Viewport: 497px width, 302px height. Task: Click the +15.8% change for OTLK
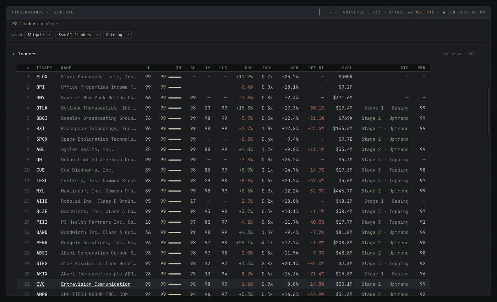[x=244, y=108]
